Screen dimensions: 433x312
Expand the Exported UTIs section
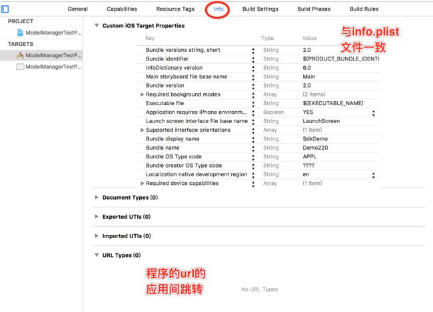tap(97, 217)
